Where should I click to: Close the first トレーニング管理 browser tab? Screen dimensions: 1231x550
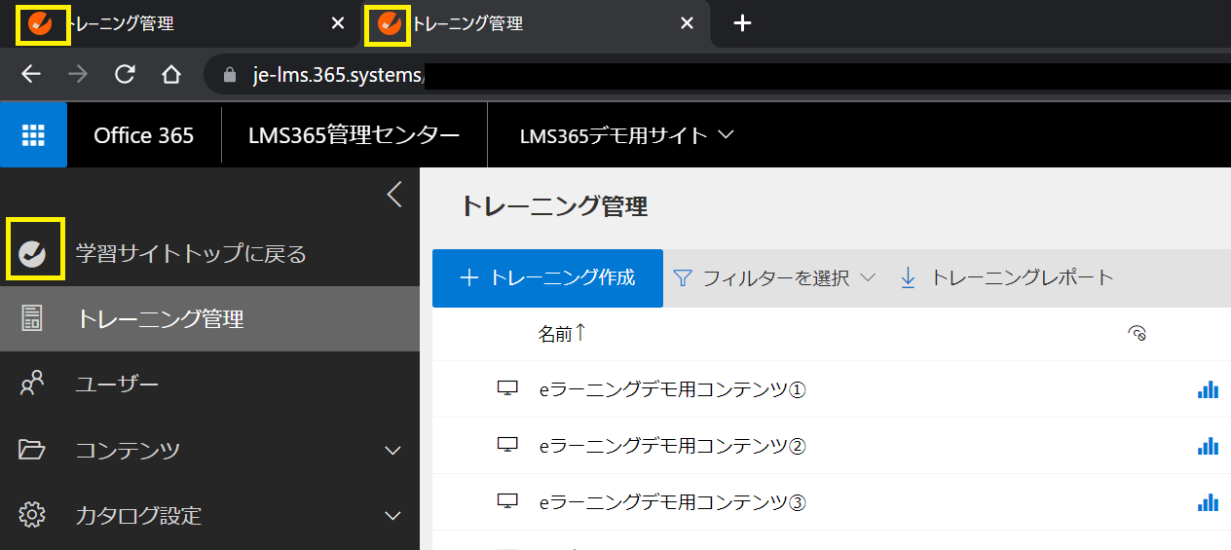(338, 23)
